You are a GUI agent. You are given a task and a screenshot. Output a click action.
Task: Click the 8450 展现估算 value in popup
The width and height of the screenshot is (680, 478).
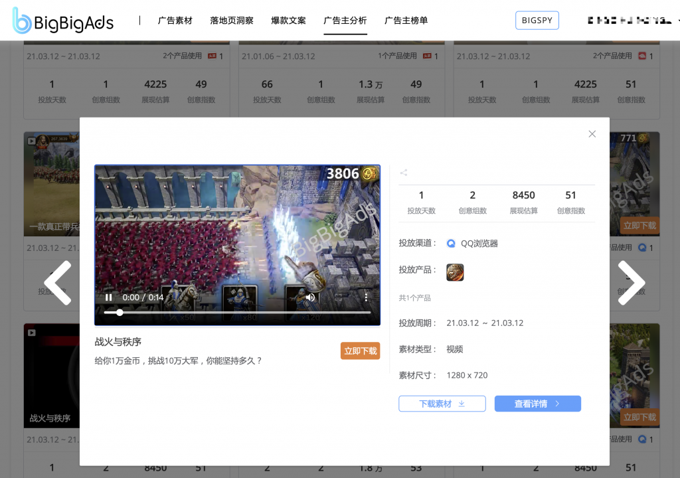[523, 195]
